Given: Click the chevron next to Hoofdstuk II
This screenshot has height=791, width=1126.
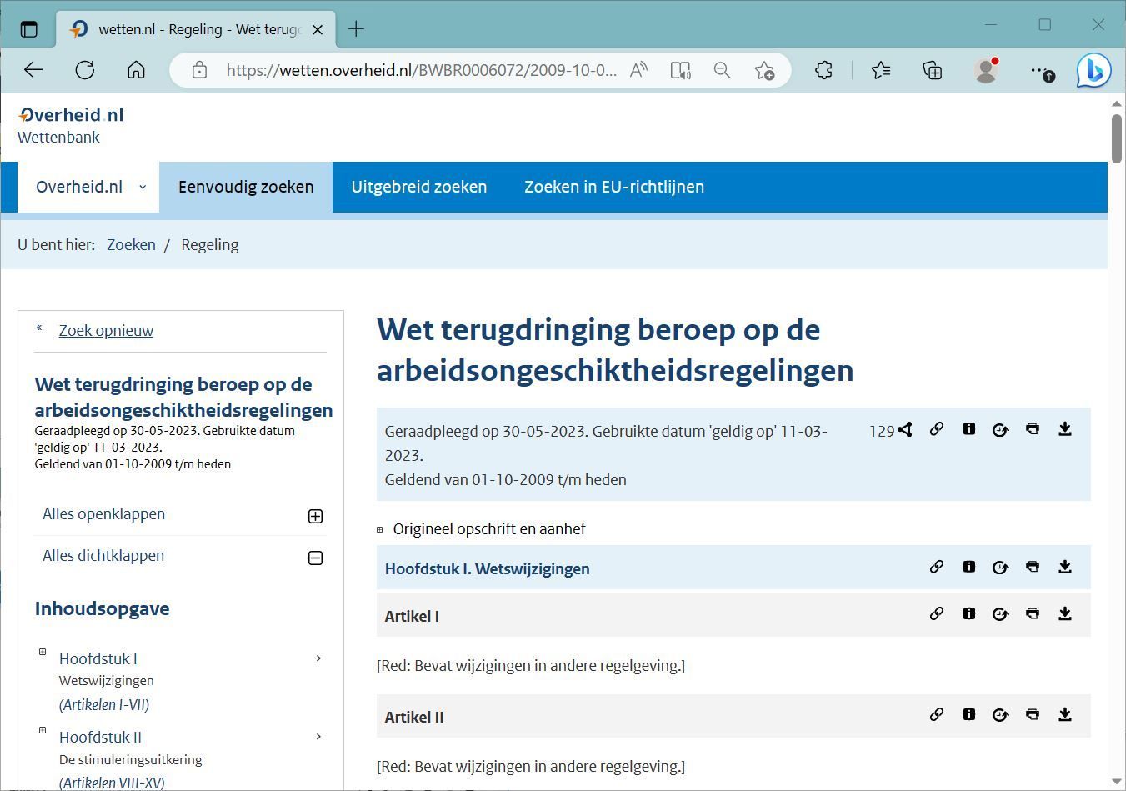Looking at the screenshot, I should pyautogui.click(x=318, y=737).
